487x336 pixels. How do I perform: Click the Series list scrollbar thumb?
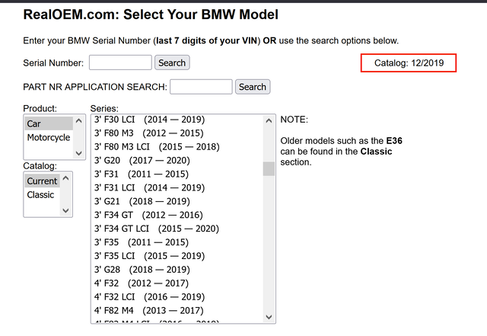(269, 168)
